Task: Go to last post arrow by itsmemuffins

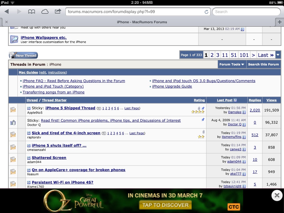Action: [244, 137]
